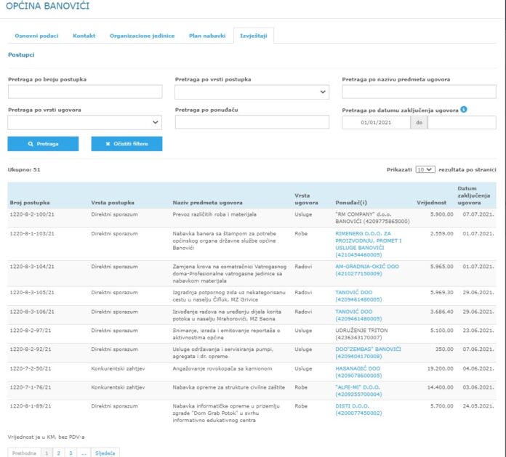Open the 'Pretraga po vrsti postupka' dropdown
506x457 pixels.
252,92
